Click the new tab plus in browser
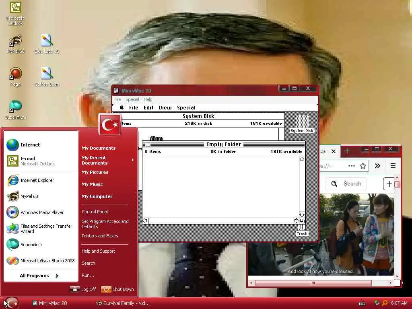The height and width of the screenshot is (309, 412). [347, 151]
